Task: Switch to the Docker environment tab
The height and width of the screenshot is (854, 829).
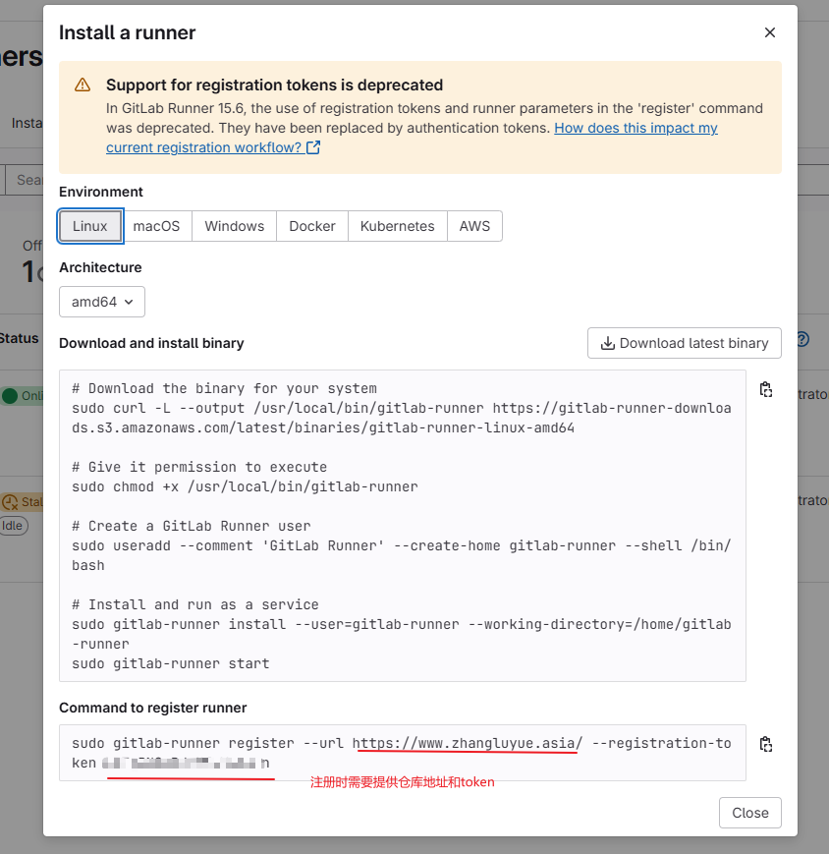Action: (x=312, y=226)
